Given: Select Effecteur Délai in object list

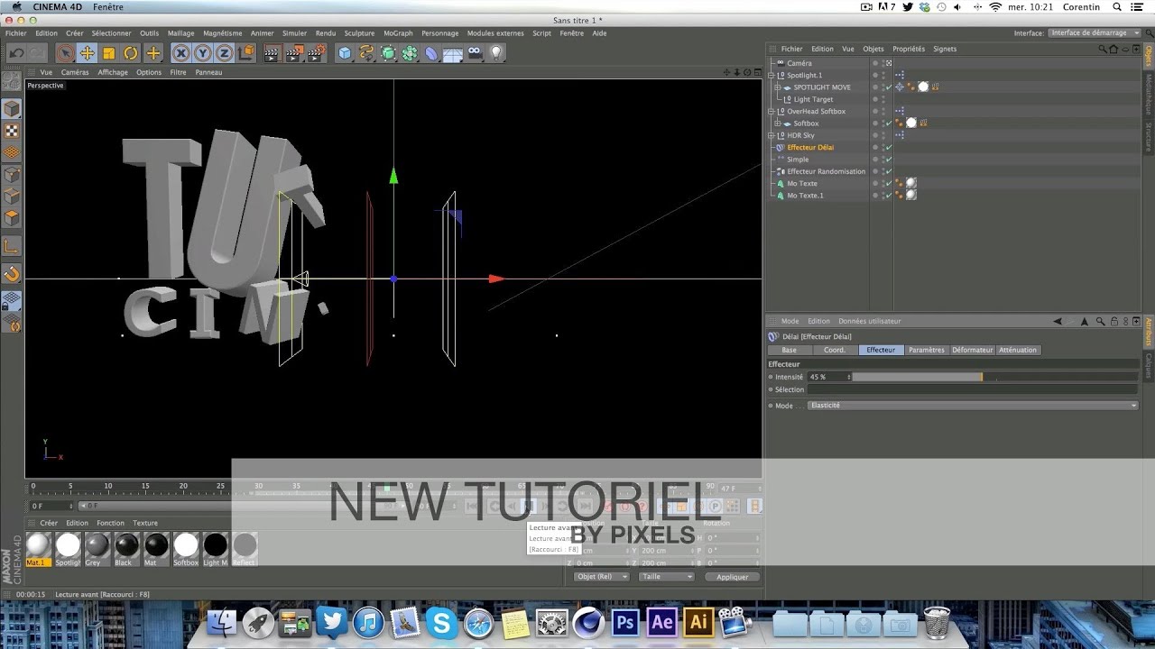Looking at the screenshot, I should [x=810, y=148].
